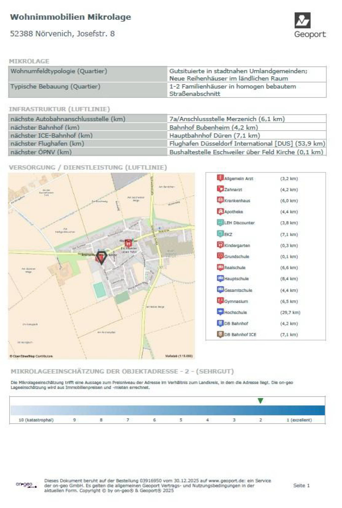This screenshot has height=508, width=342.
Task: Click the VERSORGUNG / DIENSTLEISTUNG heading
Action: 88,167
